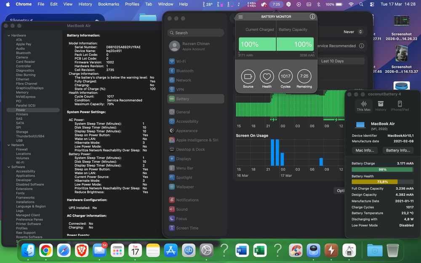Open qBittorrent from the Dock
421x263 pixels.
pyautogui.click(x=189, y=251)
